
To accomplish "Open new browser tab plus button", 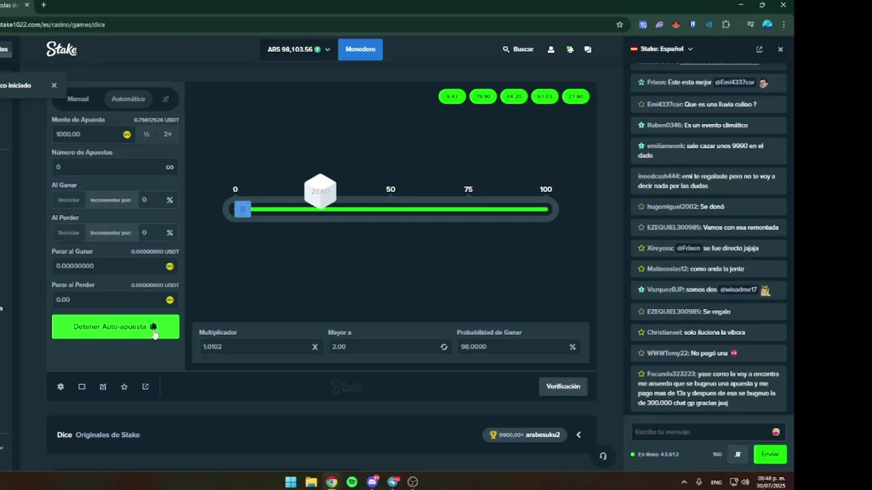I will click(44, 5).
